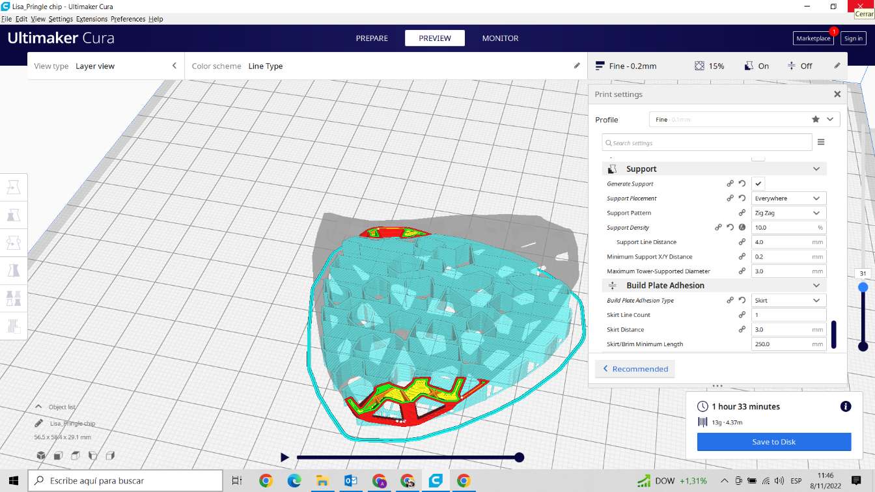Viewport: 875px width, 492px height.
Task: Switch to the PREPARE stage
Action: click(372, 38)
